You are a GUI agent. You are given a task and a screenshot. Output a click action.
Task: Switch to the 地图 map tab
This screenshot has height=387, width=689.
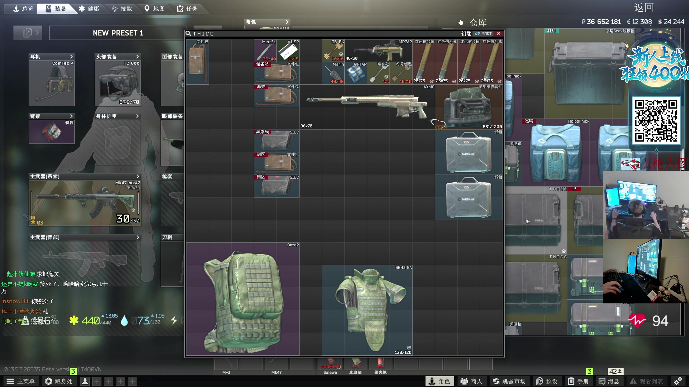click(x=155, y=9)
